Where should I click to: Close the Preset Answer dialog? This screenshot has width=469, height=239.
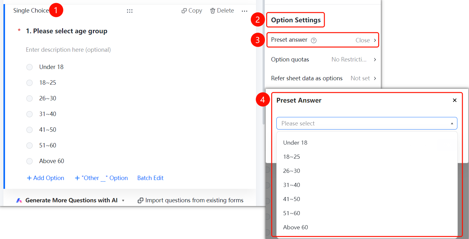[x=455, y=100]
